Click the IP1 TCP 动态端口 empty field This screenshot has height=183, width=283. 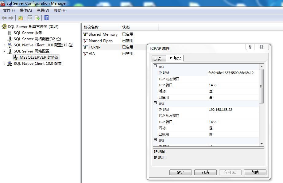pyautogui.click(x=234, y=79)
